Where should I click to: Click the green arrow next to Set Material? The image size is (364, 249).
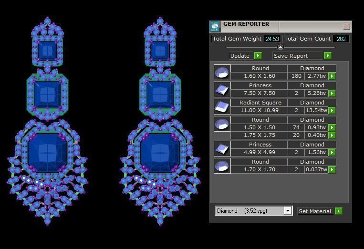[x=338, y=211]
